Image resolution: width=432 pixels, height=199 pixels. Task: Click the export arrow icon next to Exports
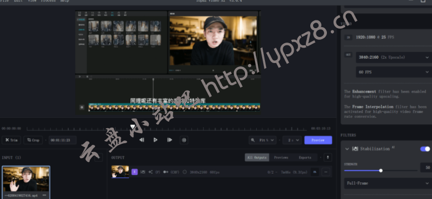pos(327,158)
